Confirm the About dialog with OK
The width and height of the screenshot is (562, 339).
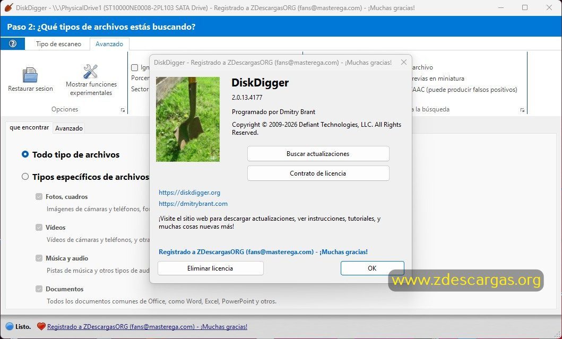pyautogui.click(x=372, y=268)
